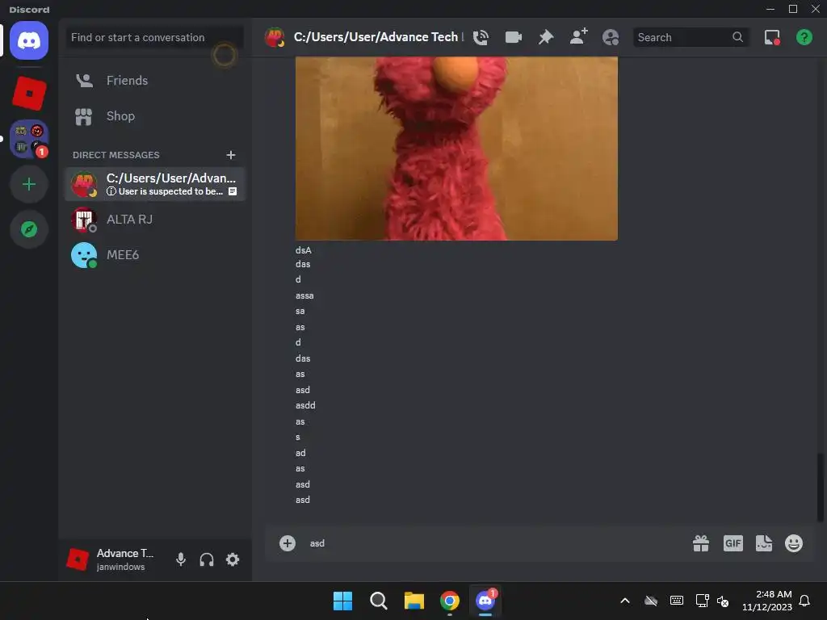Click the message text "asdd"
Image resolution: width=827 pixels, height=620 pixels.
coord(305,405)
